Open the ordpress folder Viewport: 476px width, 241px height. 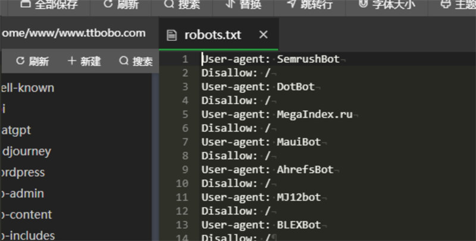[x=23, y=173]
